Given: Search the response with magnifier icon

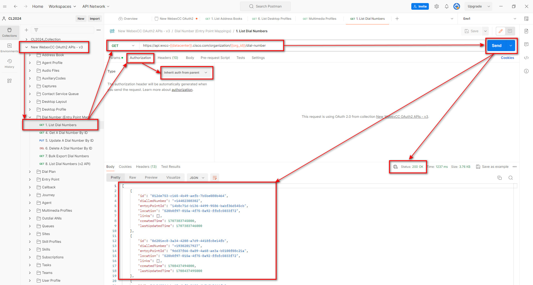Looking at the screenshot, I should coord(511,178).
